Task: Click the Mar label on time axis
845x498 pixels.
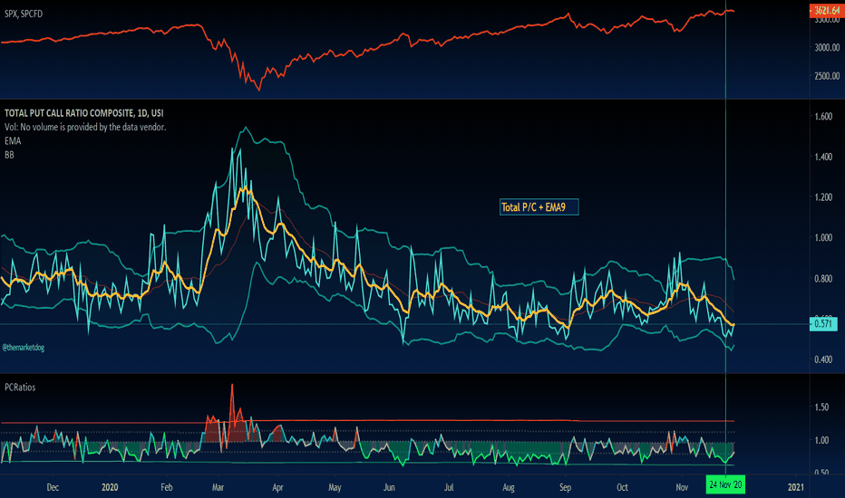Action: tap(218, 488)
